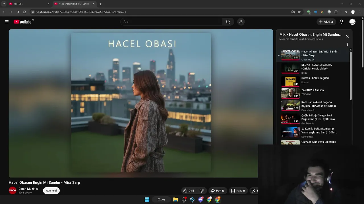Select the ZAKKUM // Anason mix entry
This screenshot has width=364, height=204.
coord(313,93)
